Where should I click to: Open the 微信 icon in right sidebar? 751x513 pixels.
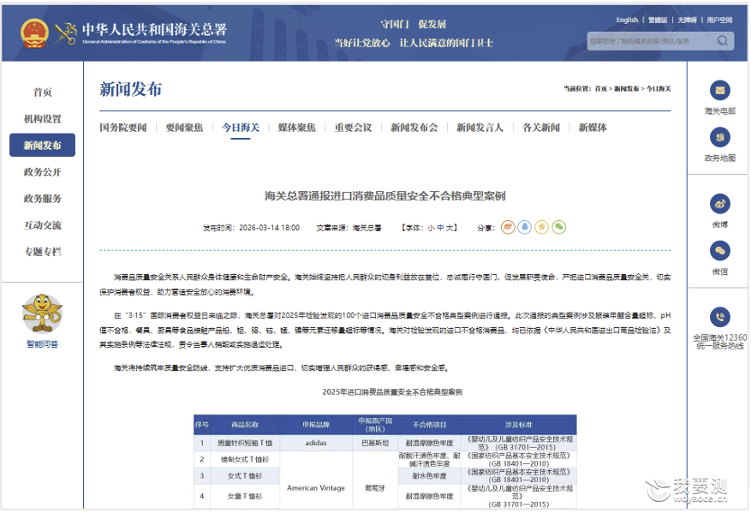720,251
